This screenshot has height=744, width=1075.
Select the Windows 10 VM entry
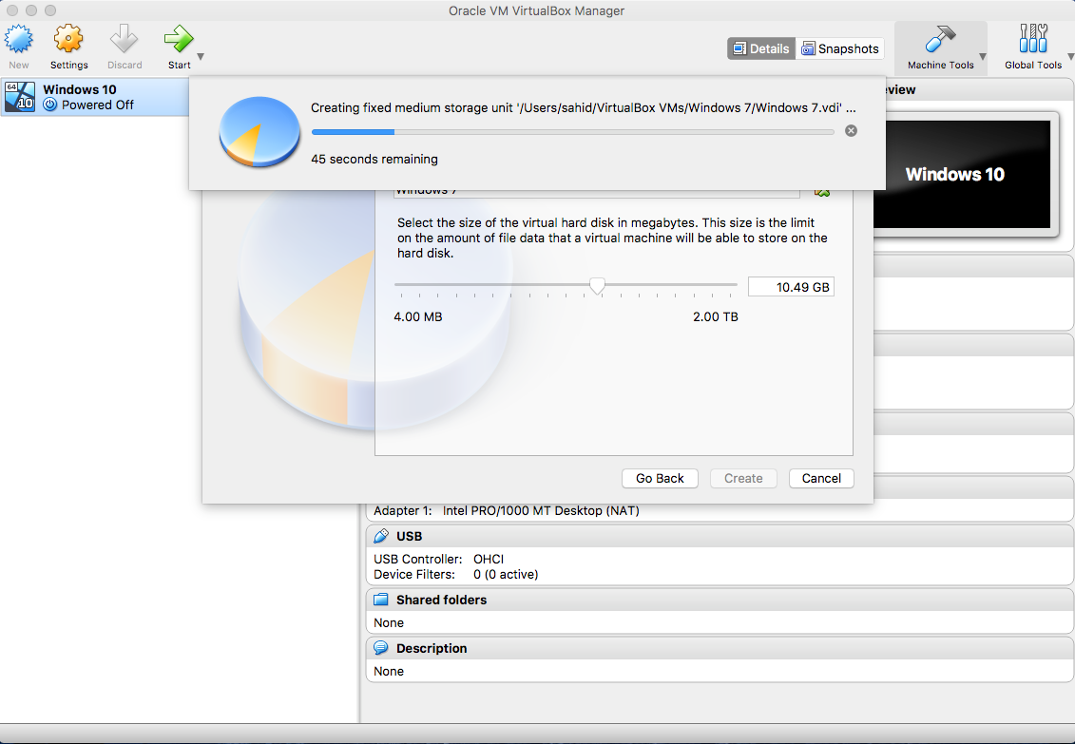point(95,97)
